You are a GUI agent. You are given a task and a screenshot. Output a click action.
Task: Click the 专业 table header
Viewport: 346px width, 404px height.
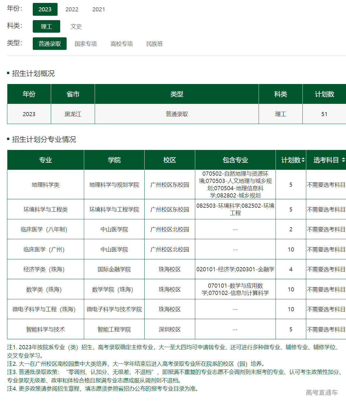click(x=46, y=160)
